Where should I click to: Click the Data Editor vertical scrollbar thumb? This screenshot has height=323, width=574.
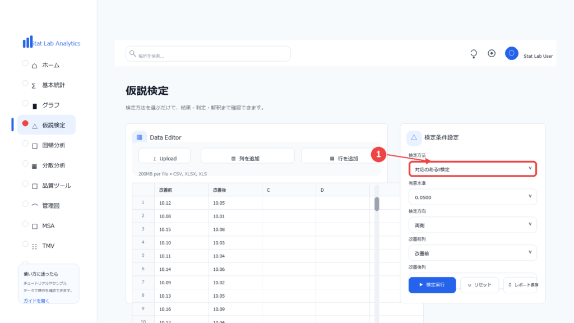coord(377,204)
